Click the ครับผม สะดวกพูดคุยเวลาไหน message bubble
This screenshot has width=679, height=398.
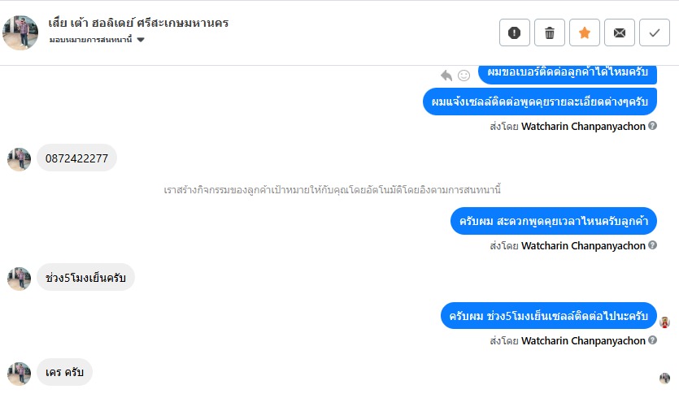553,221
